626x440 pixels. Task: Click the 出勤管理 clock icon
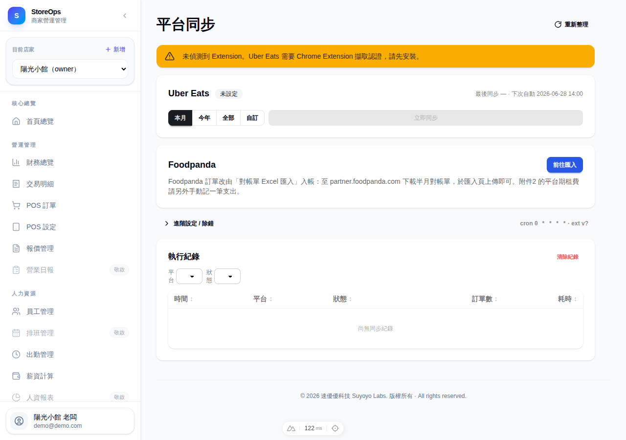tap(16, 354)
